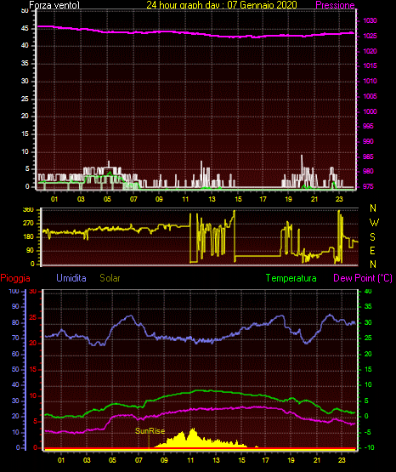The height and width of the screenshot is (472, 396).
Task: Click the 1025 pressure axis value
Action: 370,36
